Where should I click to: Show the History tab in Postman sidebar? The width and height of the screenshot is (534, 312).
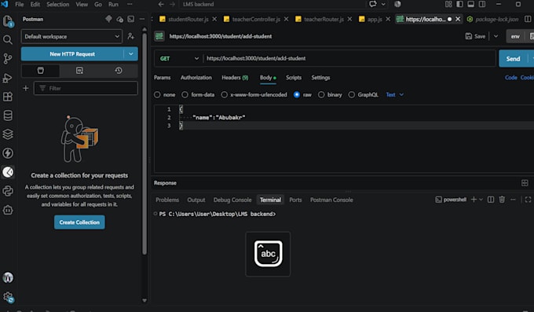coord(119,71)
